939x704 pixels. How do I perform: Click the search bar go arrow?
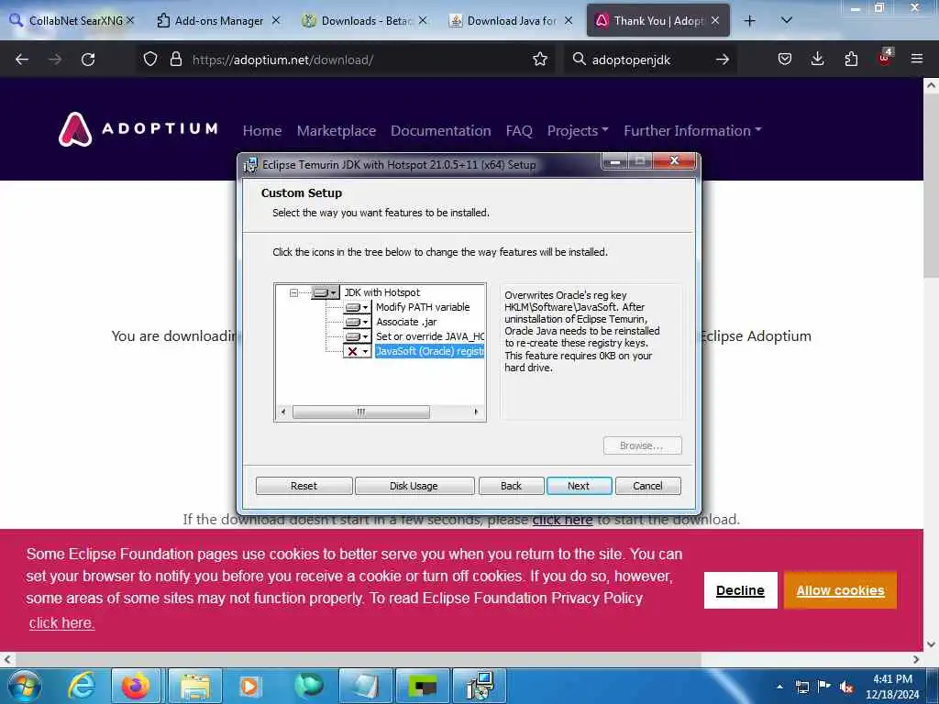(x=723, y=60)
